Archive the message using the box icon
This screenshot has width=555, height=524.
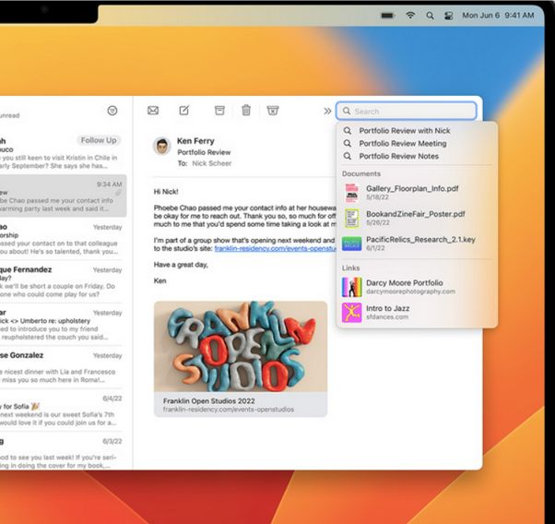coord(219,110)
